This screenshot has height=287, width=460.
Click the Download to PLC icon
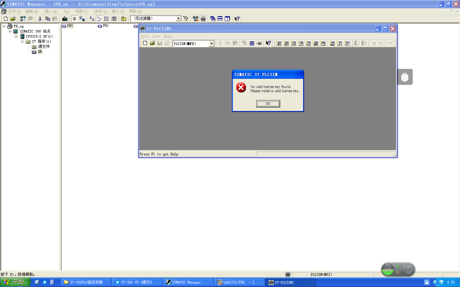65,19
